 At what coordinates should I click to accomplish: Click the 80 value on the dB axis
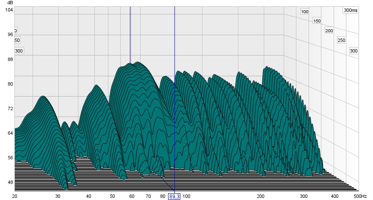10,84
